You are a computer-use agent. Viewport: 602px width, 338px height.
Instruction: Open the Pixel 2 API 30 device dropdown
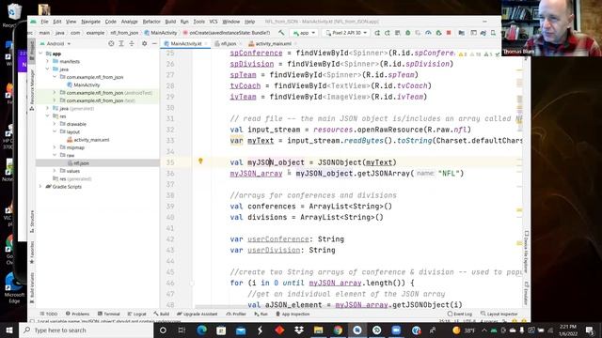(x=346, y=33)
